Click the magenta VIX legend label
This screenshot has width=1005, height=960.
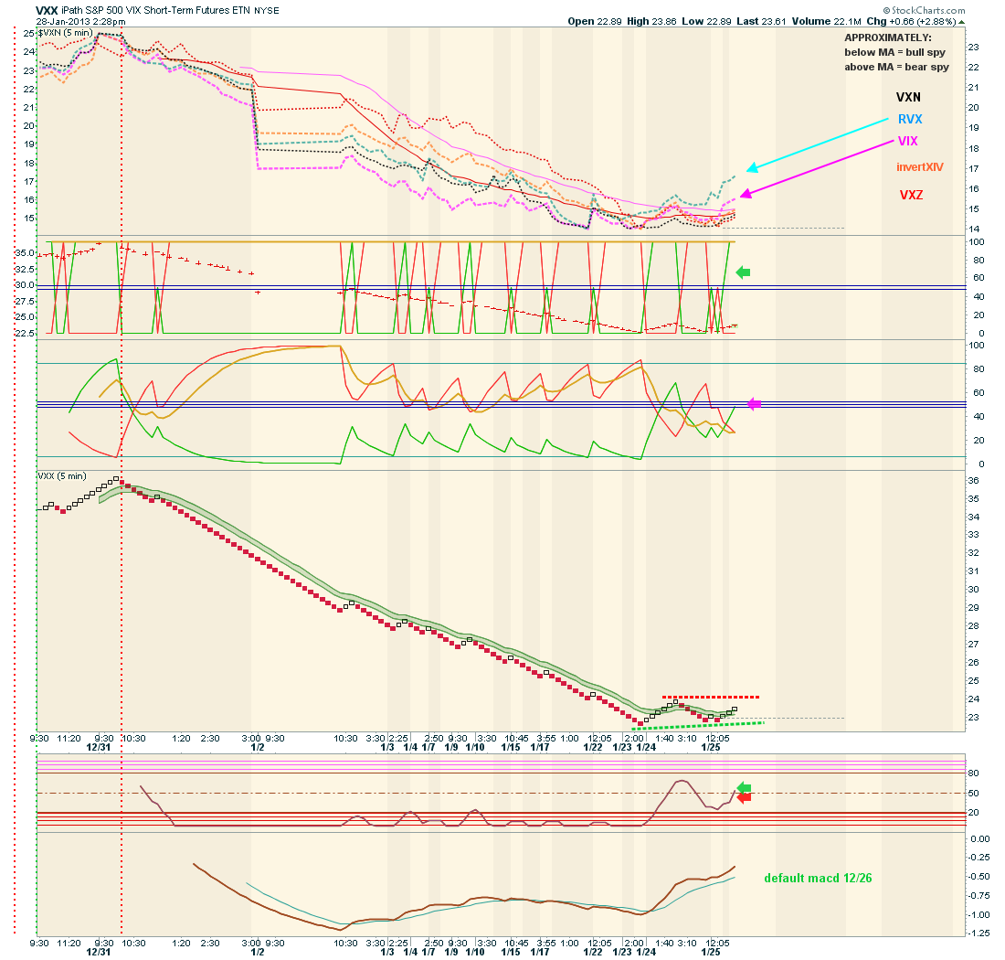(907, 141)
